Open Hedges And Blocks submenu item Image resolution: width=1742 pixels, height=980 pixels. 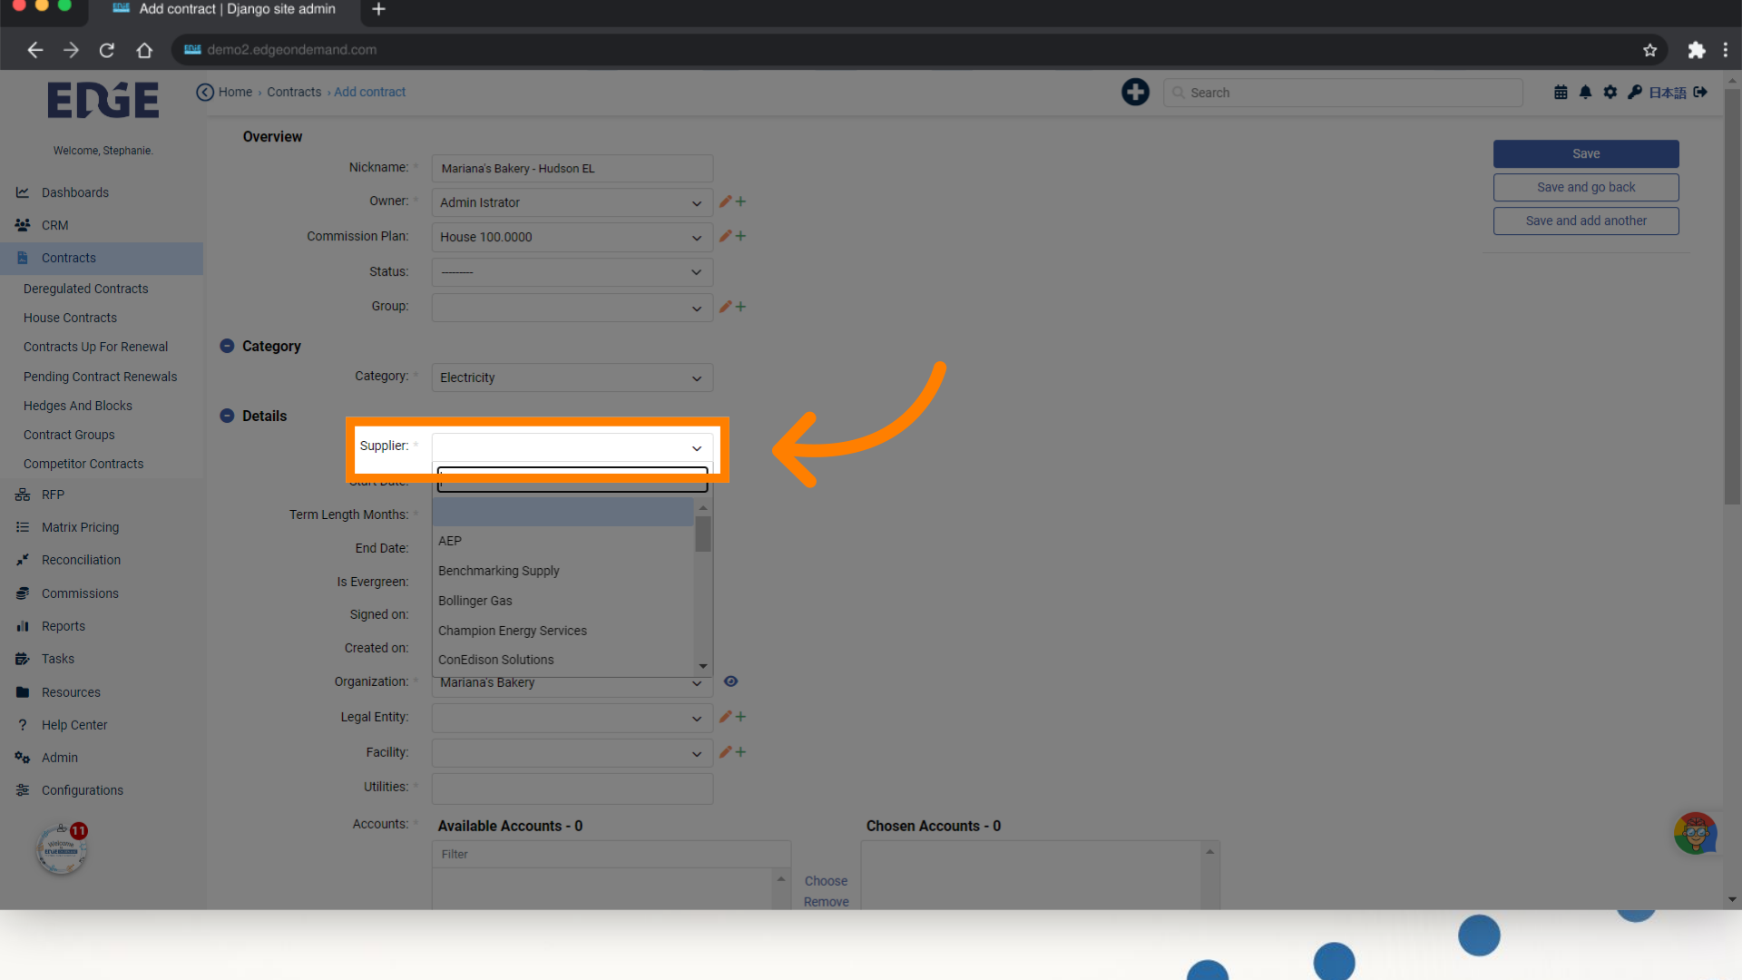click(78, 406)
